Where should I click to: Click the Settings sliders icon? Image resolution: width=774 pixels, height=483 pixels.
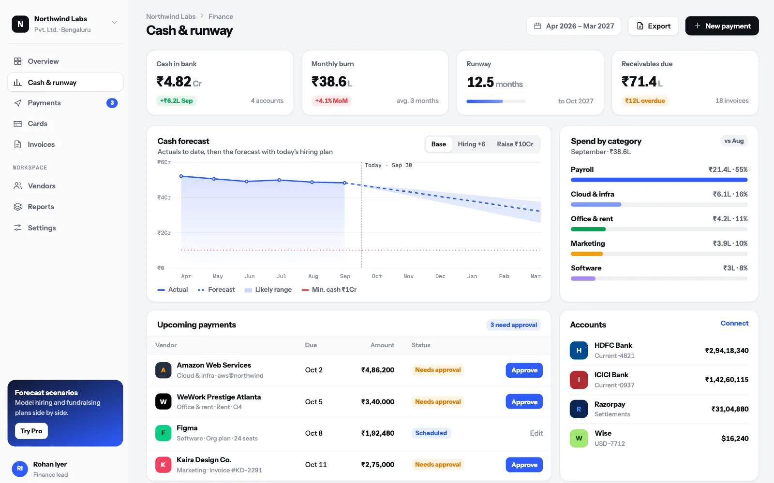coord(18,228)
